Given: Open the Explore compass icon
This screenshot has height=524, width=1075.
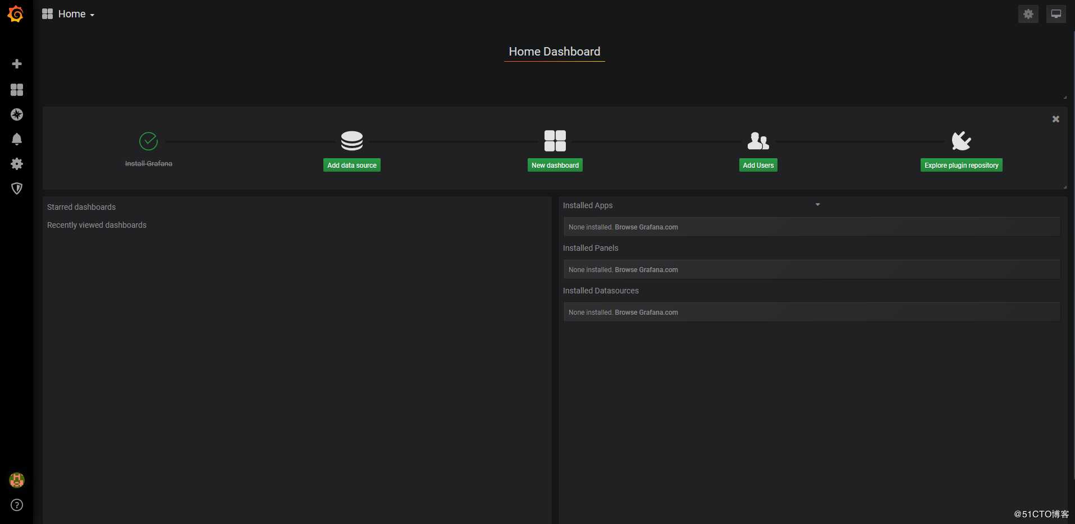Looking at the screenshot, I should 17,114.
